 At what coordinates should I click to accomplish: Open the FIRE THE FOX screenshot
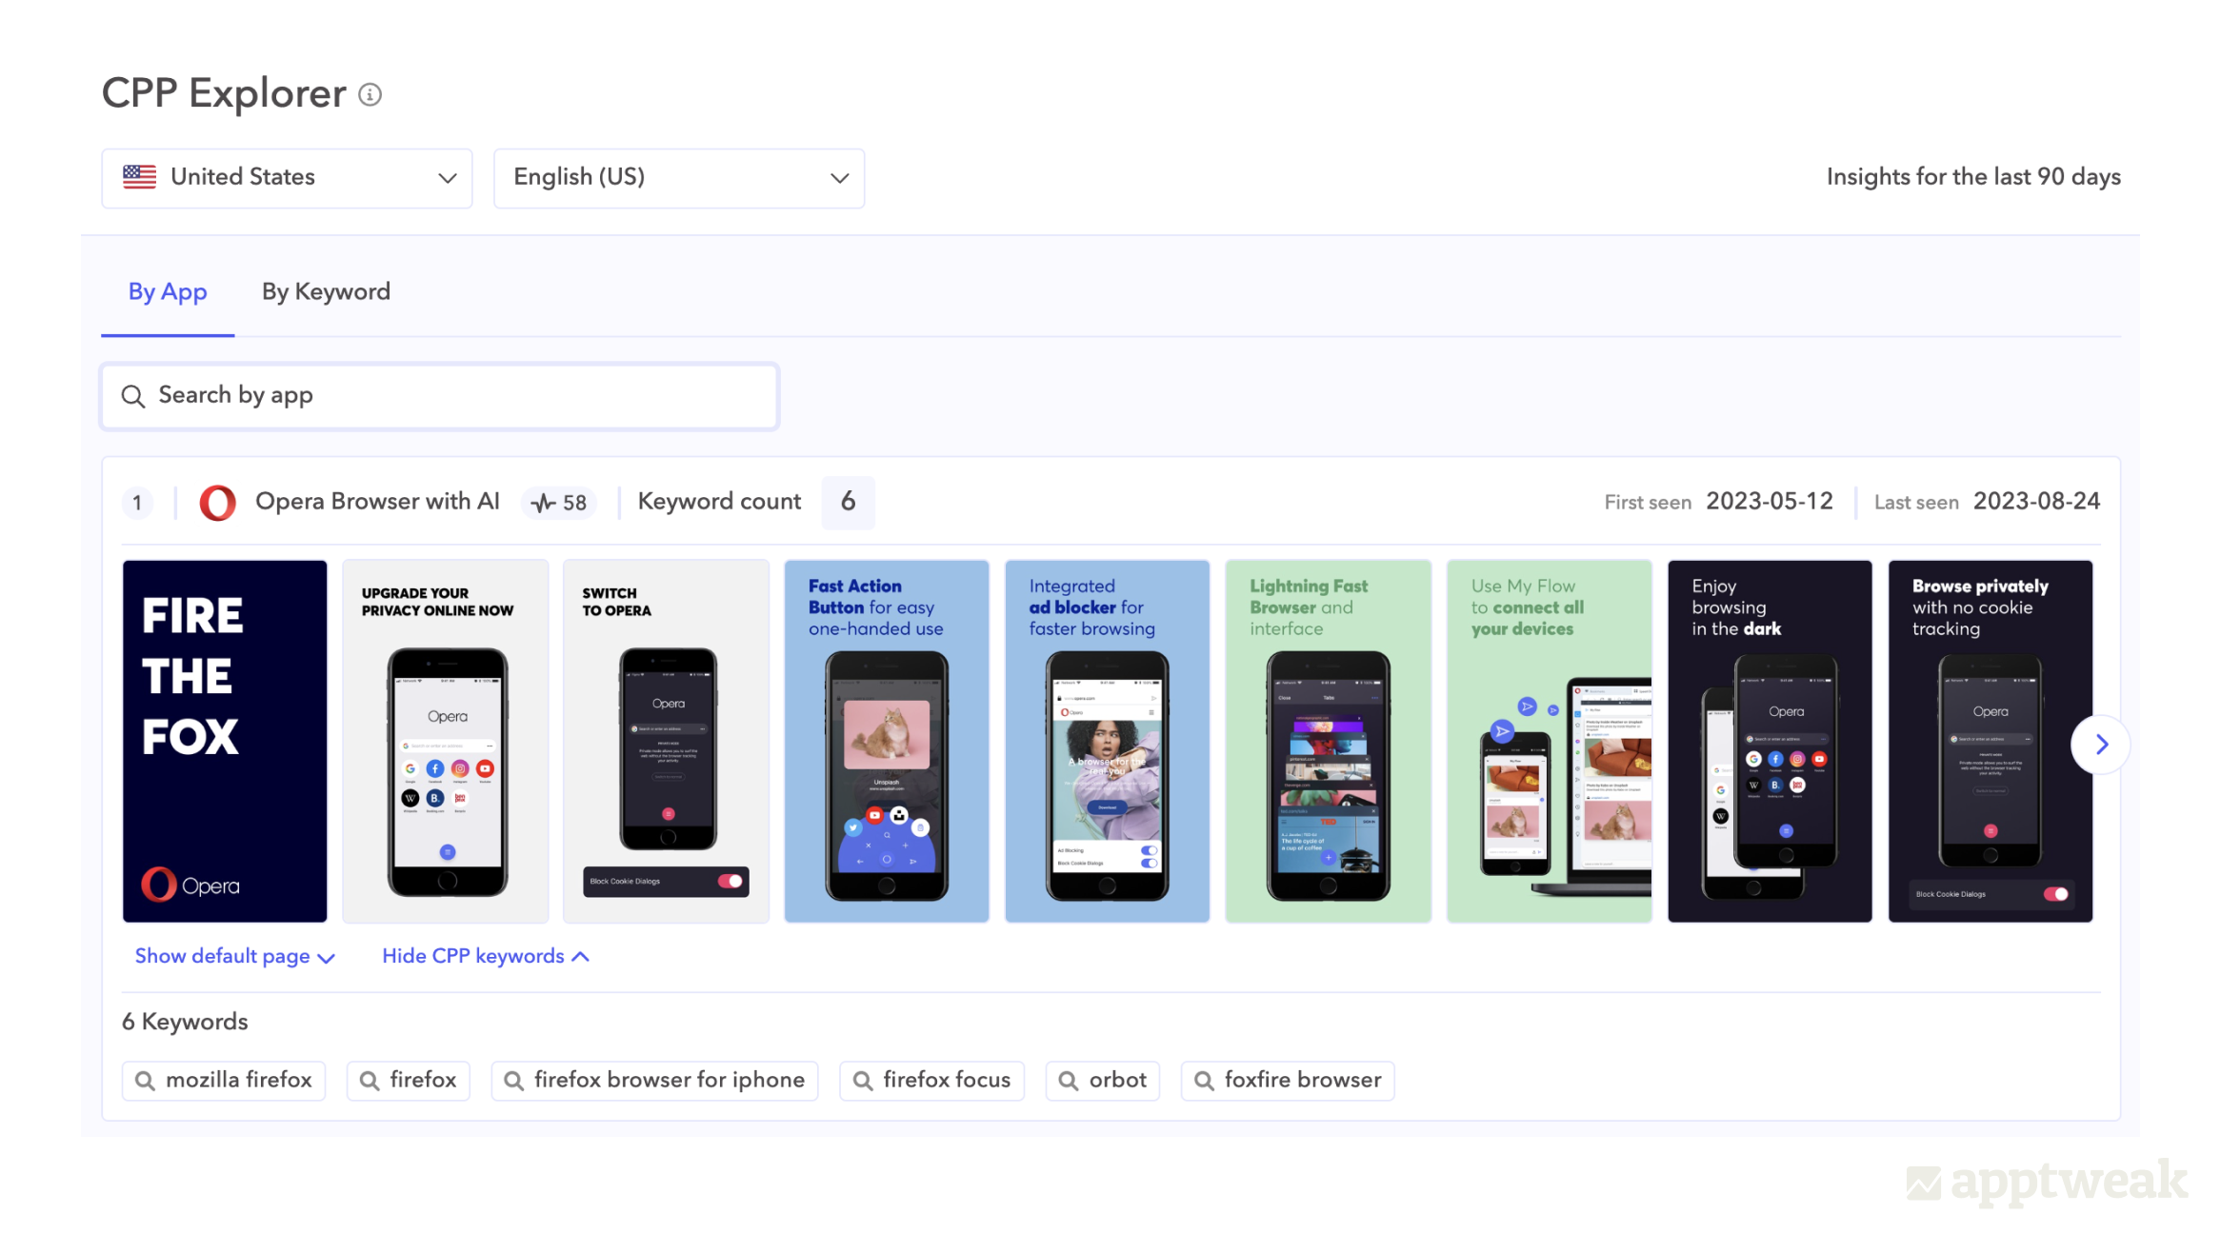pyautogui.click(x=225, y=741)
